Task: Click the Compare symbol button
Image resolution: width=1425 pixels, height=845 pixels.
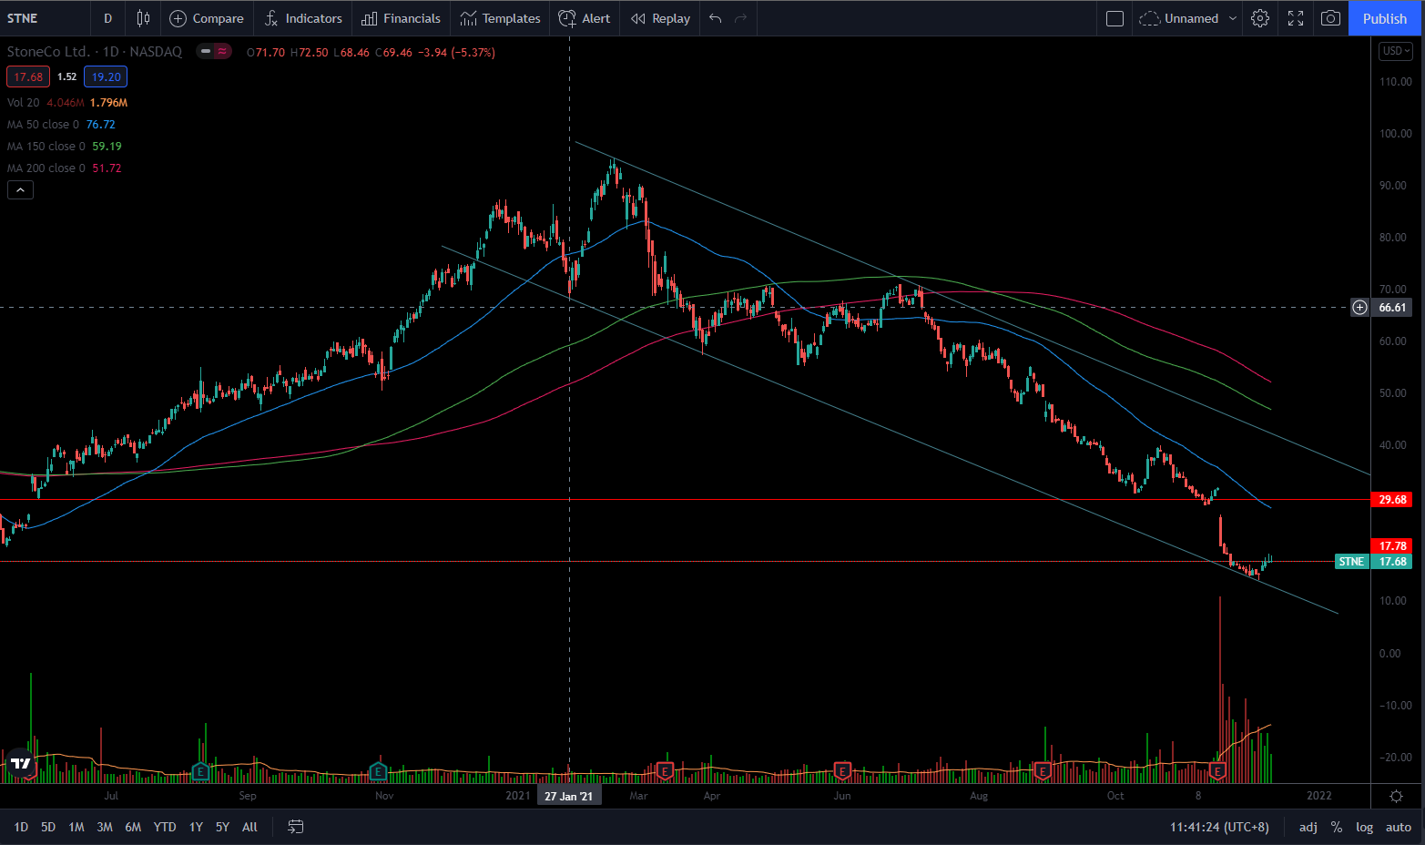Action: (x=207, y=18)
